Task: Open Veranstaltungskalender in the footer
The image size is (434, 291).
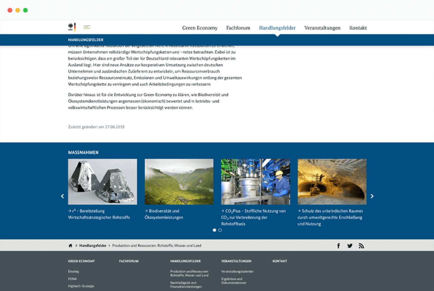Action: pyautogui.click(x=237, y=271)
